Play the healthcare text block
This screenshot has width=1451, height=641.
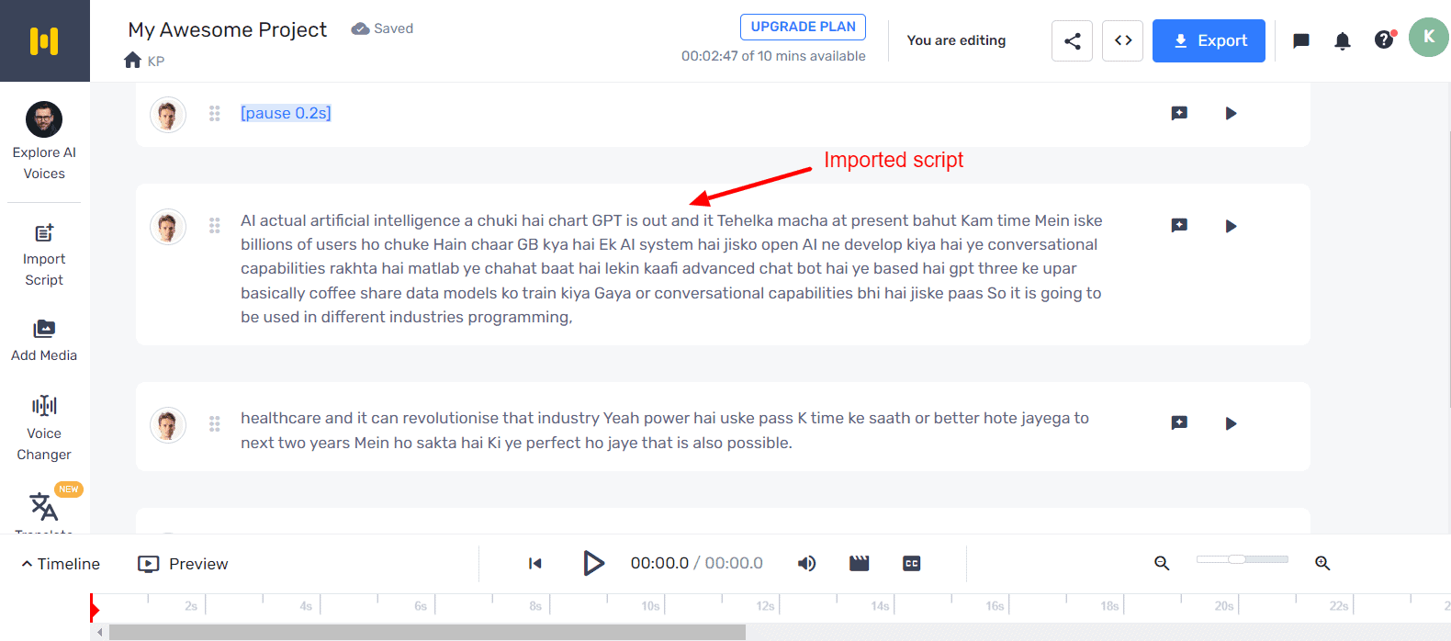click(x=1231, y=423)
